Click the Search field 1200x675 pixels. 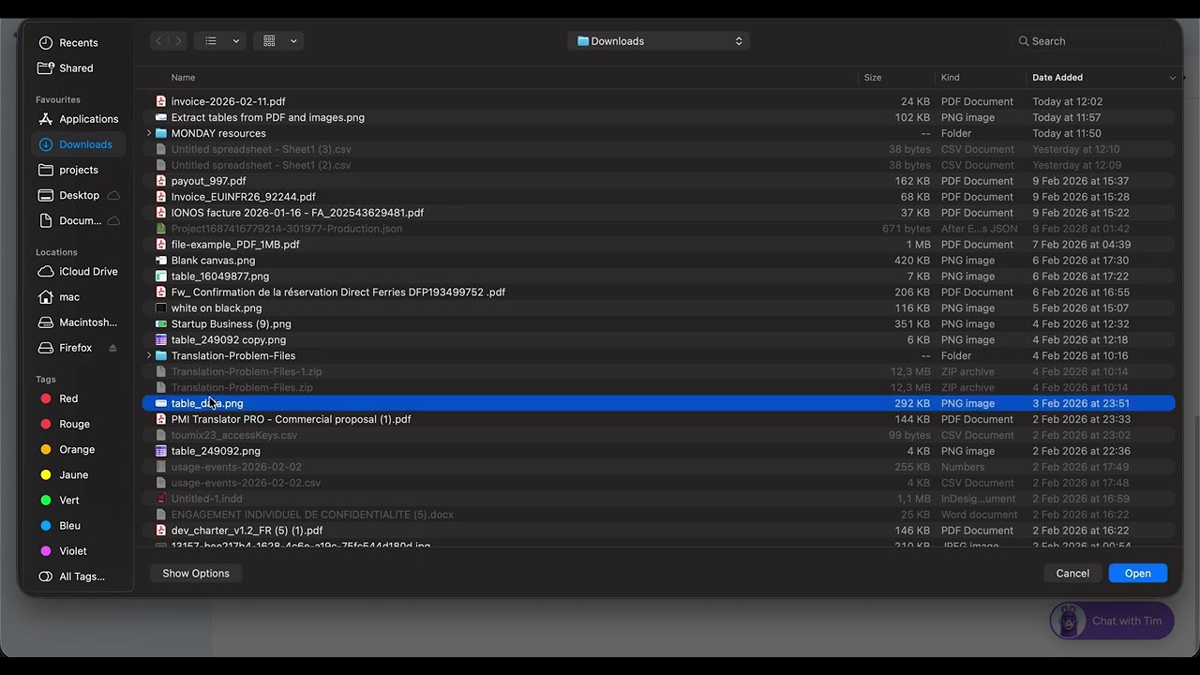pyautogui.click(x=1092, y=41)
